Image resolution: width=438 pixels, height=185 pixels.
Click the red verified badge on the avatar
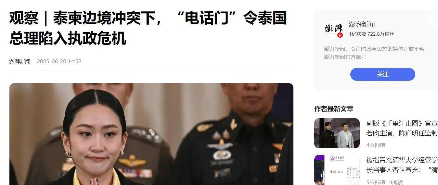click(340, 35)
